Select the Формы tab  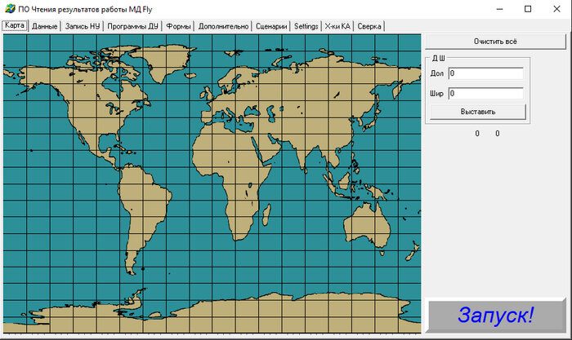(x=178, y=26)
